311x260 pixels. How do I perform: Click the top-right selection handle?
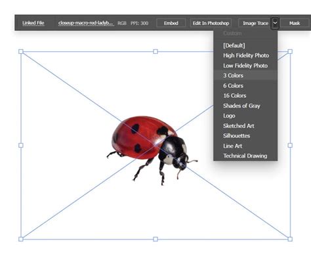[x=290, y=52]
